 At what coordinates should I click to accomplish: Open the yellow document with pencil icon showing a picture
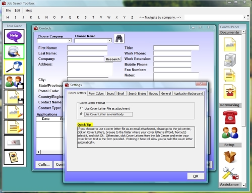point(14,112)
